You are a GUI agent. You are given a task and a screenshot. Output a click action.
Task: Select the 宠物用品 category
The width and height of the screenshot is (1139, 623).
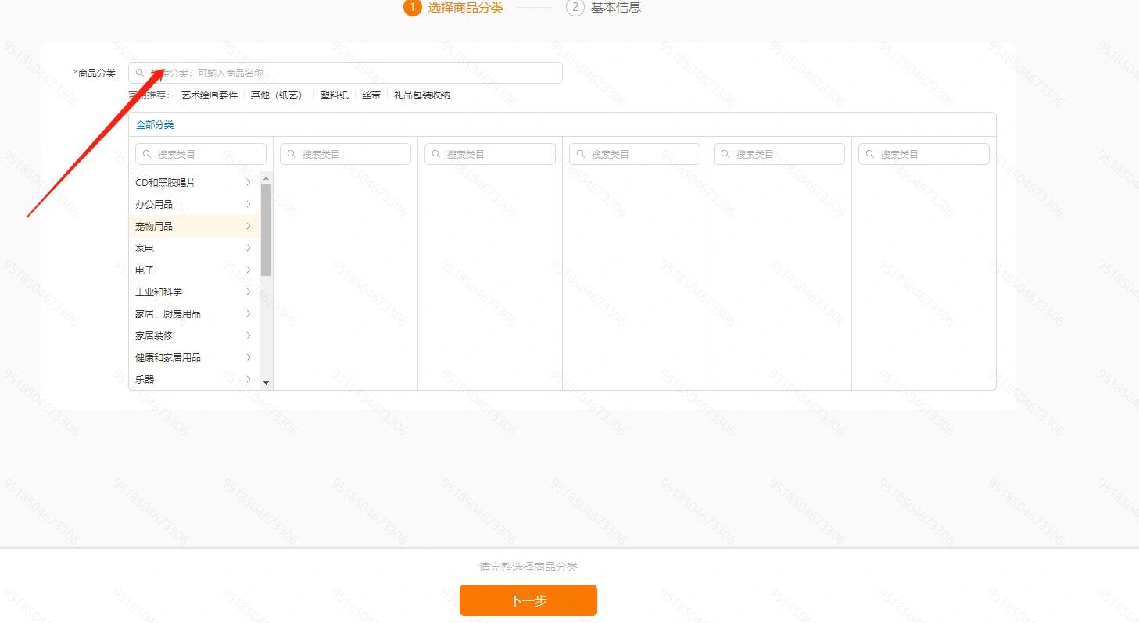(x=194, y=226)
